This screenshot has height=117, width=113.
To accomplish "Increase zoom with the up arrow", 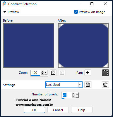I will (x=42, y=72).
